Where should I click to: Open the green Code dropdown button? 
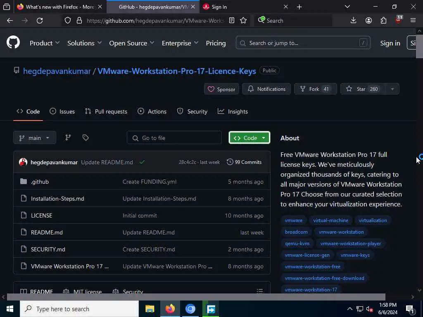249,138
